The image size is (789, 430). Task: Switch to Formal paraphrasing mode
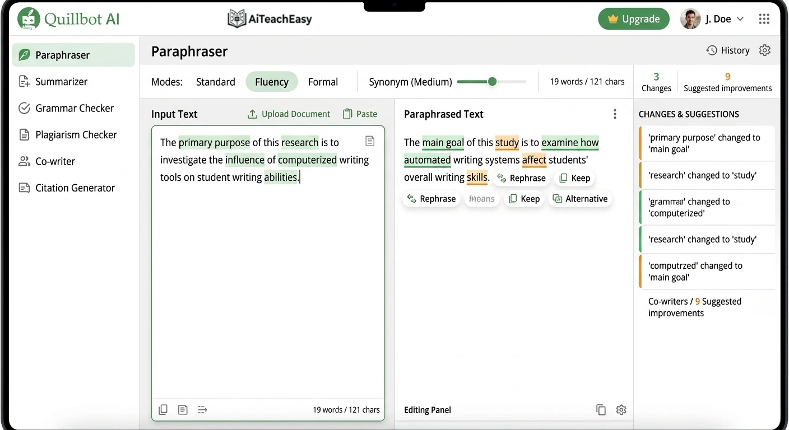coord(323,82)
